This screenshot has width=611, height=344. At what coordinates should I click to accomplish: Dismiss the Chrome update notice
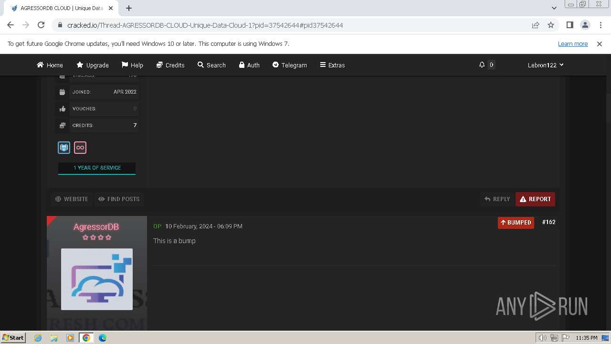600,43
